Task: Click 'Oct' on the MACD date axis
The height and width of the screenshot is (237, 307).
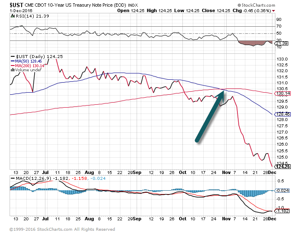Action: [183, 219]
